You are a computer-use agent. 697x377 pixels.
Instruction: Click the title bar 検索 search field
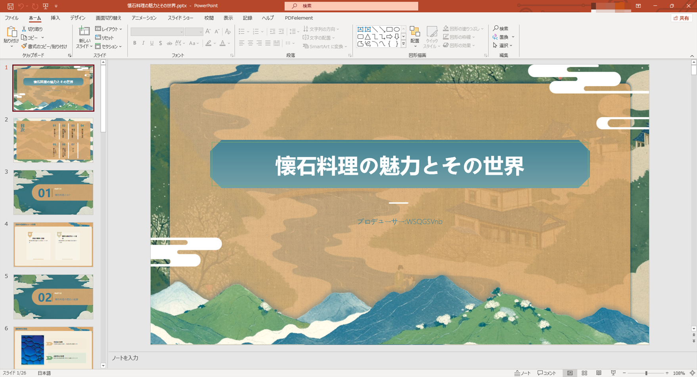[x=351, y=6]
